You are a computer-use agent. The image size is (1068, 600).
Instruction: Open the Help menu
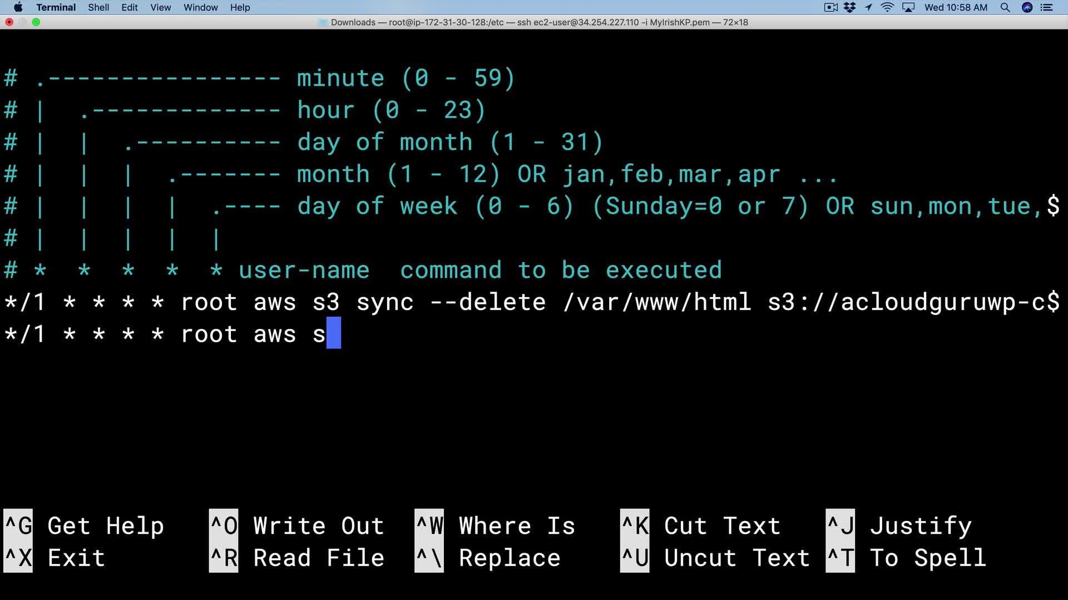240,7
